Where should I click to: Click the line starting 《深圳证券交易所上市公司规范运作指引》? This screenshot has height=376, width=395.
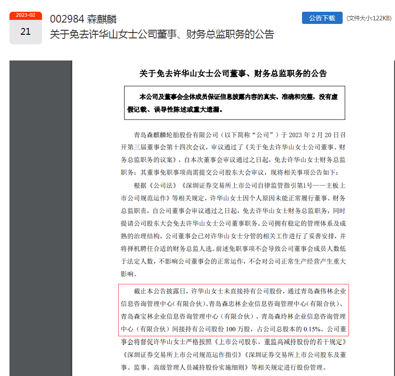tap(233, 355)
